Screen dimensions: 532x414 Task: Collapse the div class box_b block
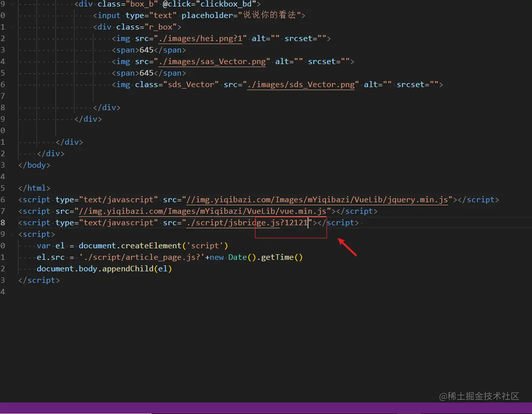[x=13, y=4]
